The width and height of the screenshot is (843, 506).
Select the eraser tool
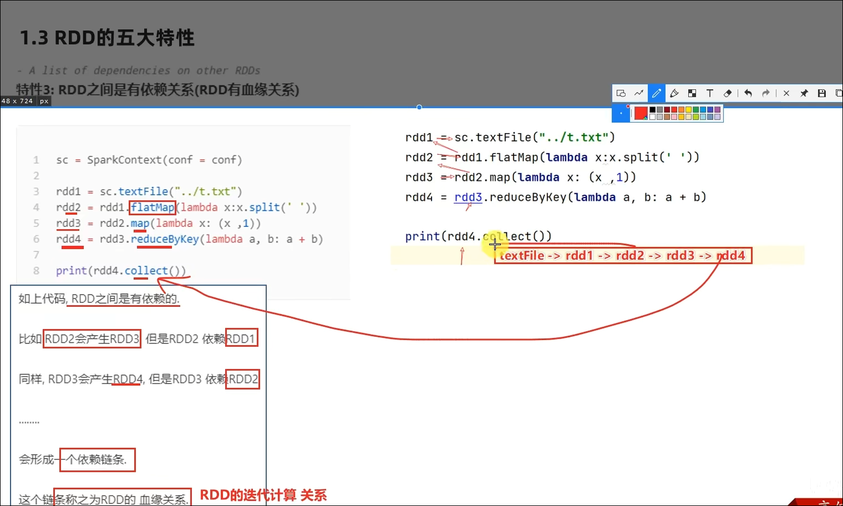tap(728, 93)
